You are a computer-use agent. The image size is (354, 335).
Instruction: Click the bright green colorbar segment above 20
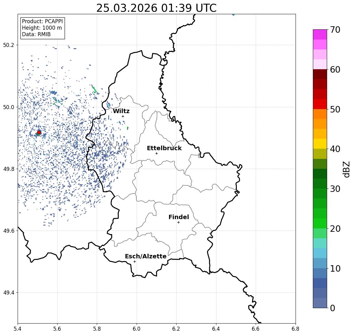tap(320, 223)
